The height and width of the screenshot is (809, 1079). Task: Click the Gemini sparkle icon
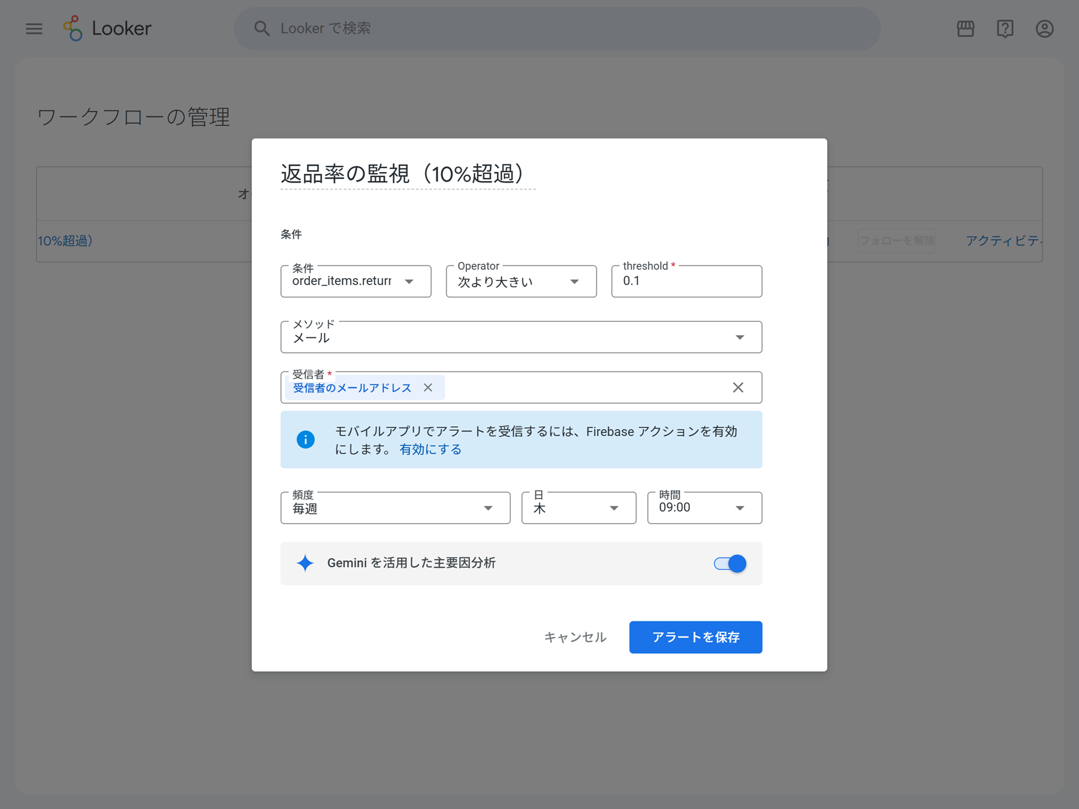tap(305, 563)
